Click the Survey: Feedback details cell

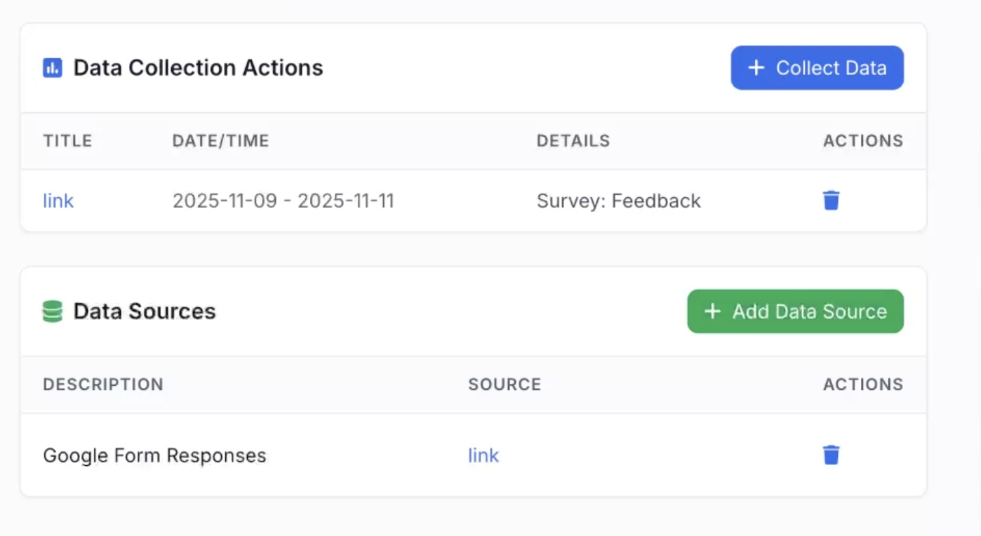618,201
